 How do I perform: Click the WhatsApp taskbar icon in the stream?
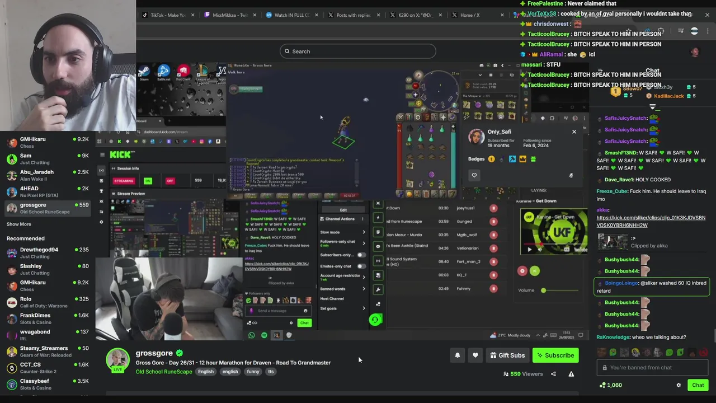(x=252, y=335)
